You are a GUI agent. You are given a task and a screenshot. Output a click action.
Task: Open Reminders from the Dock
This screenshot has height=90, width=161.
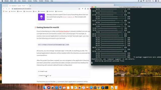[x=72, y=87]
